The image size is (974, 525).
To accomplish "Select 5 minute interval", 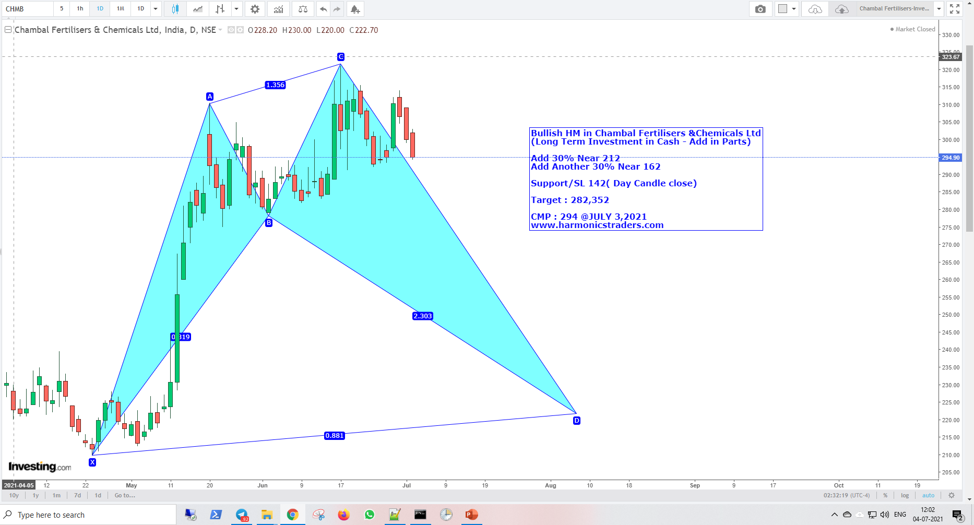I will click(x=62, y=9).
